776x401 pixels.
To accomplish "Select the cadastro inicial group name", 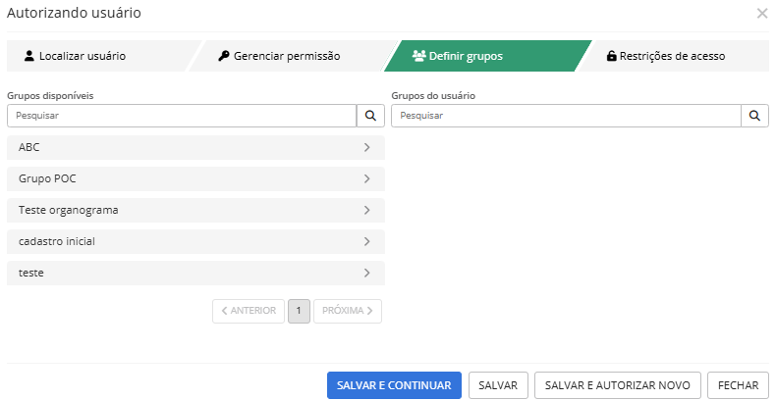I will click(57, 241).
